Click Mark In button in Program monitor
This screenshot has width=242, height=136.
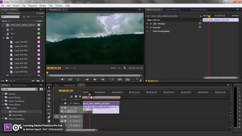78,80
